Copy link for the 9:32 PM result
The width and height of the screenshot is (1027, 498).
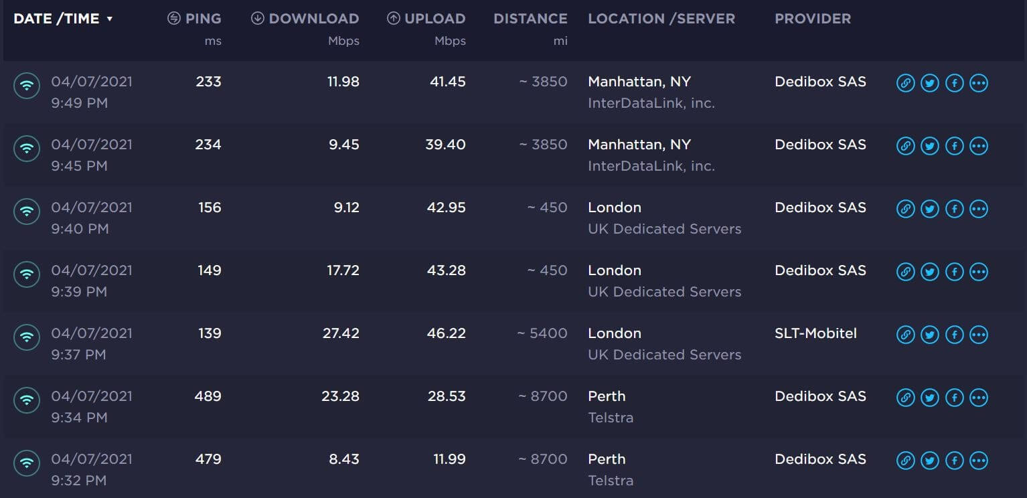(x=905, y=461)
